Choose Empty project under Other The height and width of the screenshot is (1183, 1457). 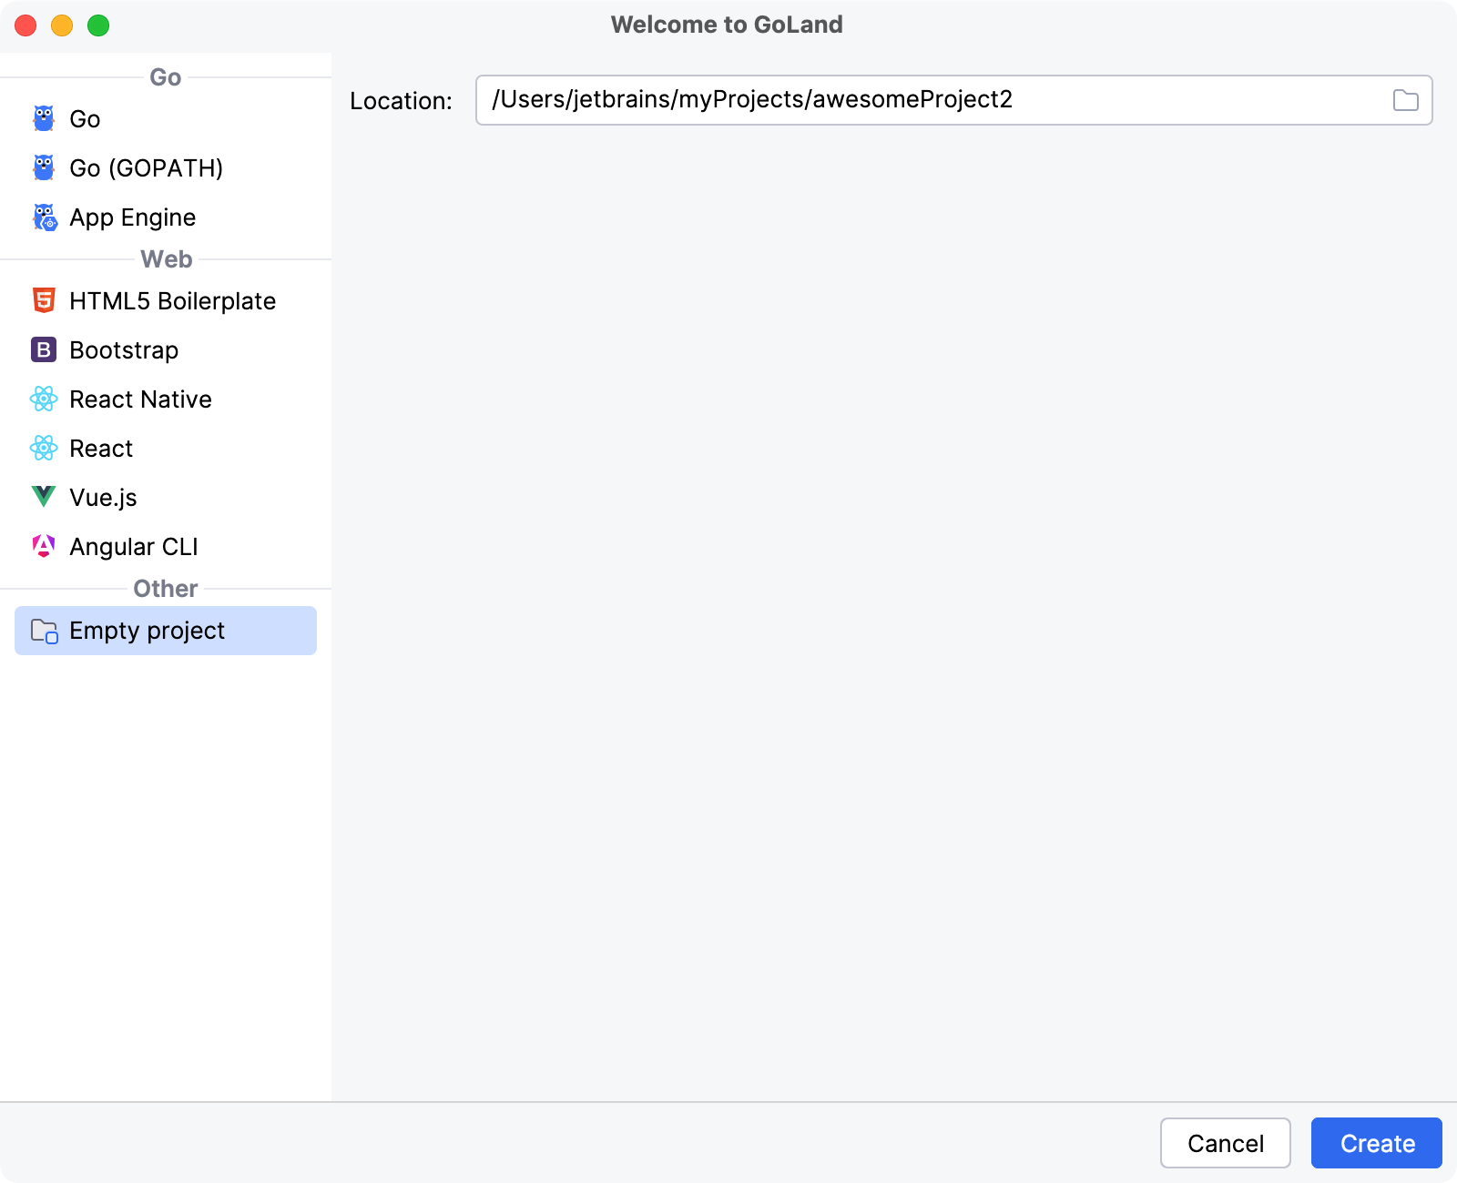pyautogui.click(x=148, y=630)
